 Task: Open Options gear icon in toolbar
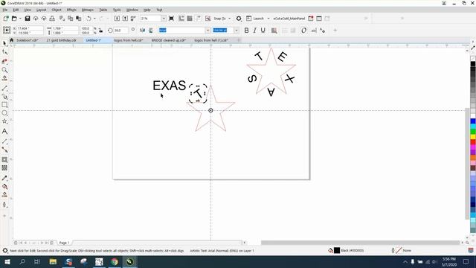239,19
